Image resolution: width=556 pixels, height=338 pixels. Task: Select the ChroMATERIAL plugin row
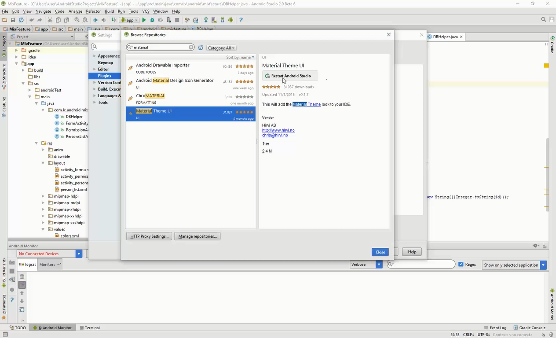click(x=190, y=99)
